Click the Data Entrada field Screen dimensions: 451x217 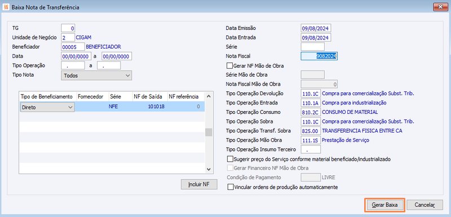pos(316,37)
